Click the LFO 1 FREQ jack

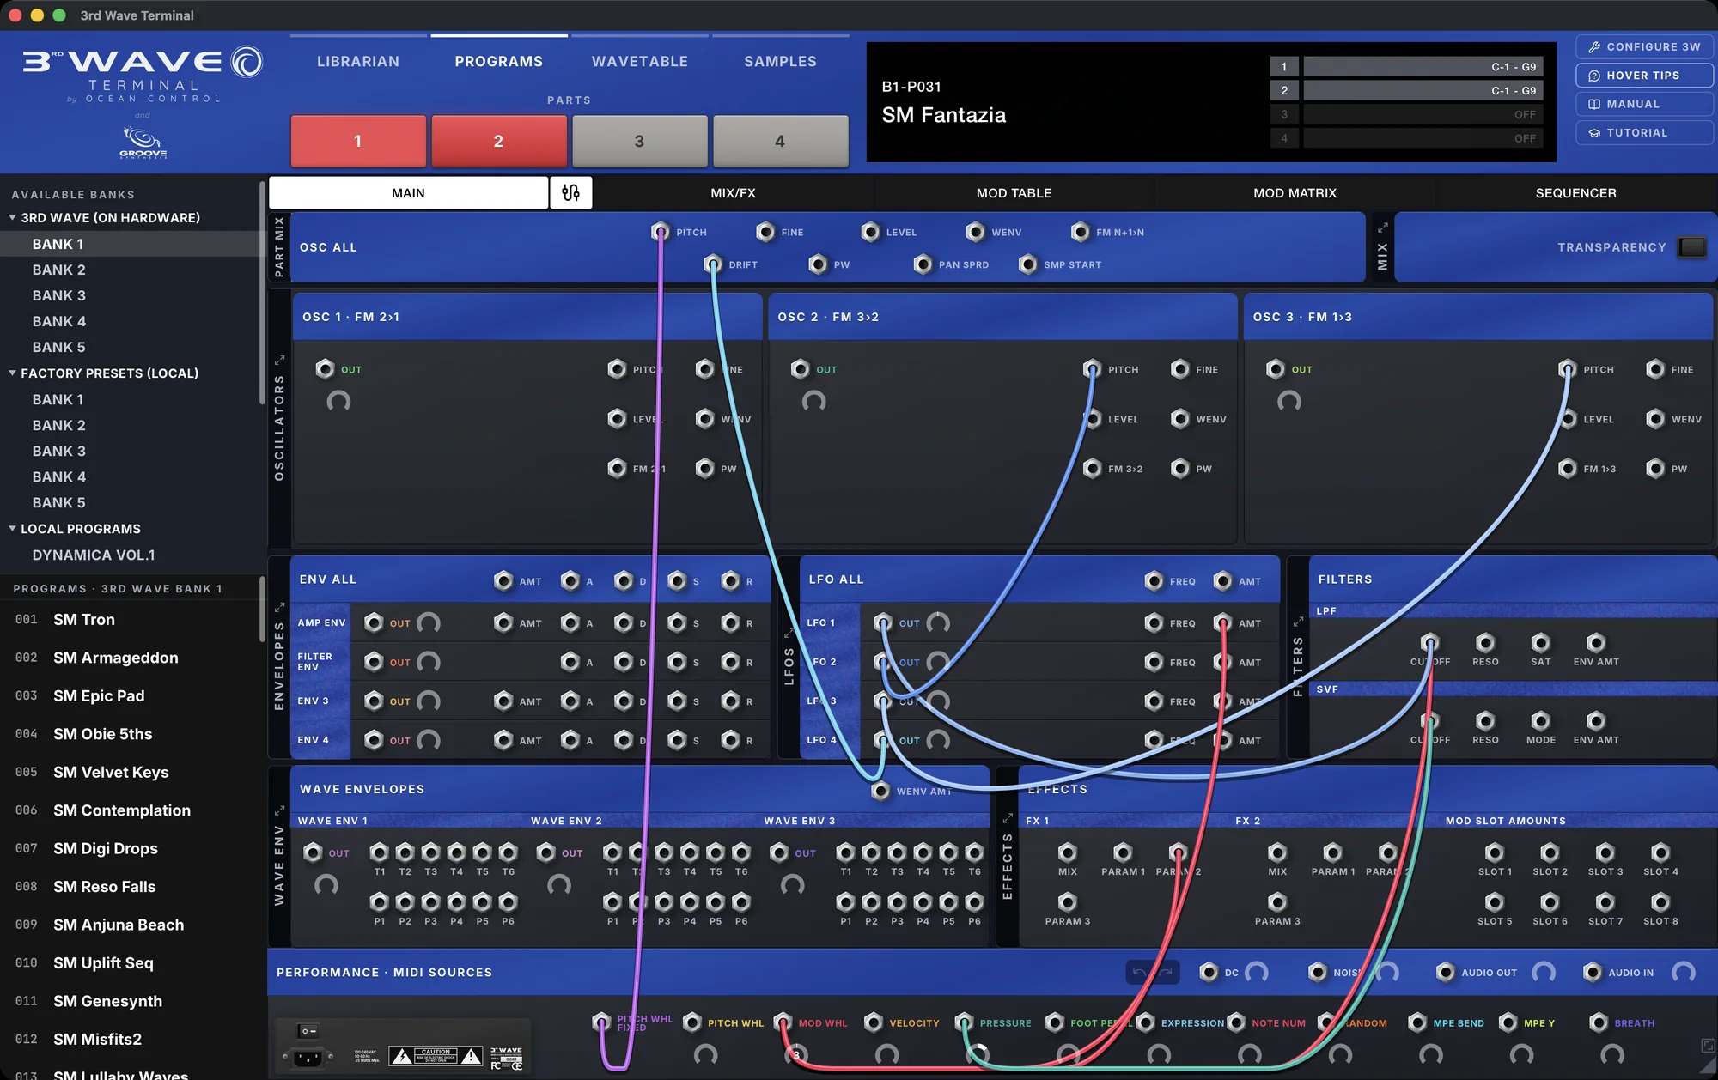[1154, 622]
